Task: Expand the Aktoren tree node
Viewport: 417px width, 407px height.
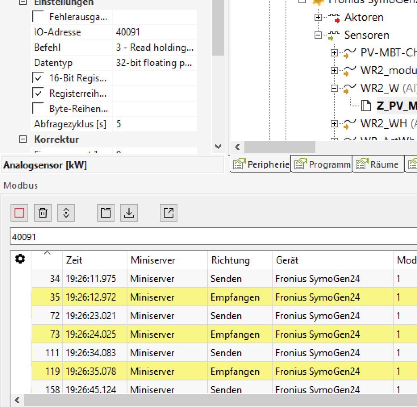Action: (318, 18)
